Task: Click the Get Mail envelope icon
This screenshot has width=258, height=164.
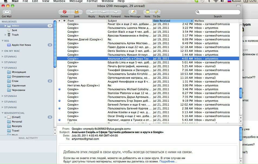Action: tap(7, 12)
